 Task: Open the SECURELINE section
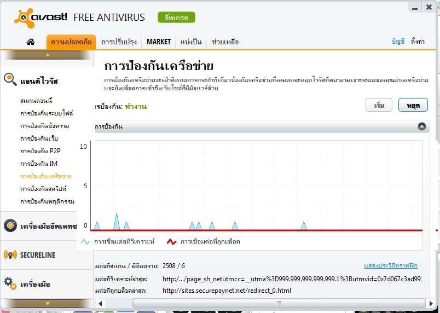point(38,255)
